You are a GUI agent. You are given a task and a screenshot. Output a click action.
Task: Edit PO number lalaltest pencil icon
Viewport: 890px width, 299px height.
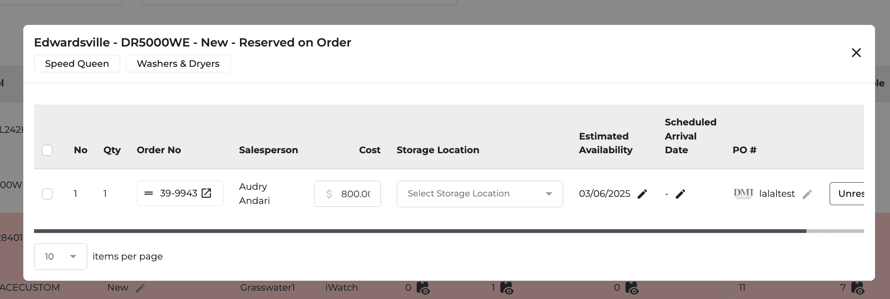(x=807, y=194)
